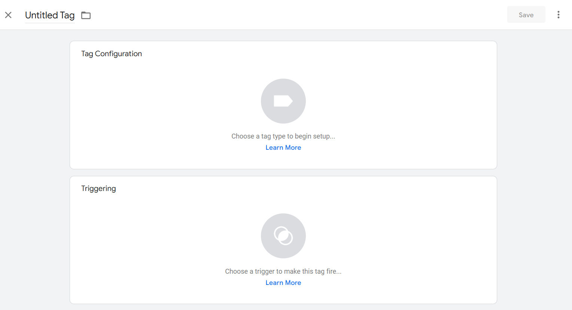Rename the Untitled Tag title field

coord(50,15)
